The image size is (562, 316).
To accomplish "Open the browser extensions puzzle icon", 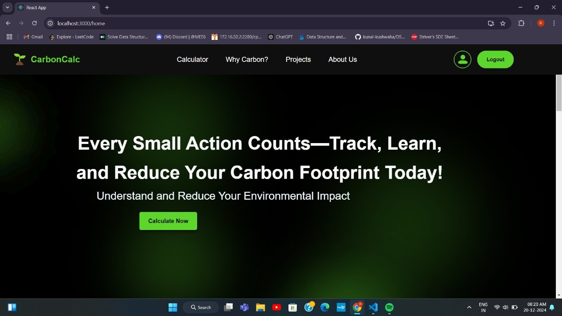I will coord(521,23).
